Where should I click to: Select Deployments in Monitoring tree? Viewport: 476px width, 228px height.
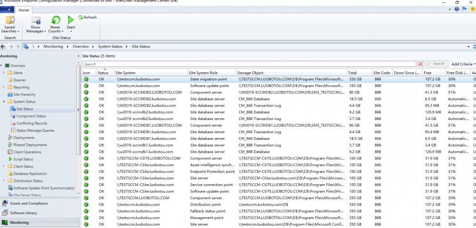click(24, 138)
